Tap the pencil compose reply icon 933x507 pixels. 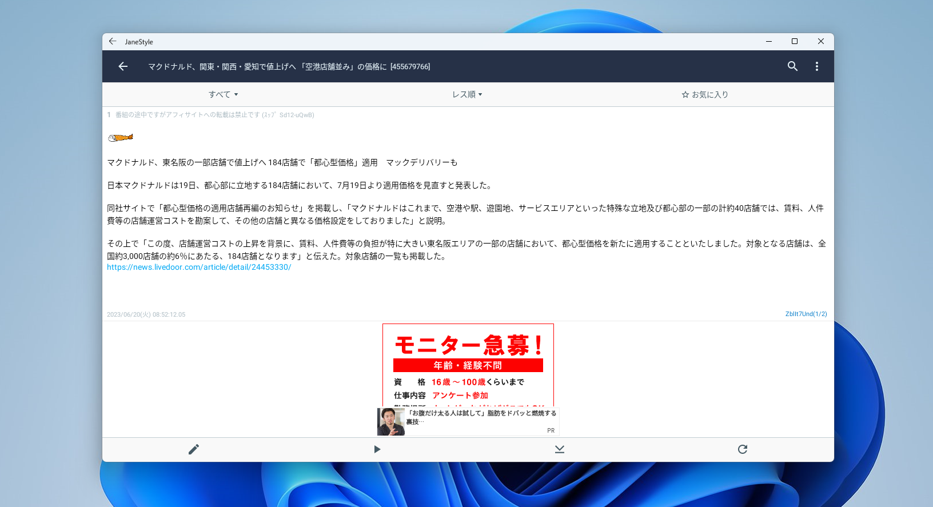pos(194,449)
